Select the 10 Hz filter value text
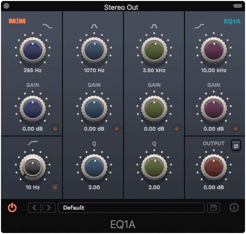246x234 pixels. pyautogui.click(x=33, y=187)
